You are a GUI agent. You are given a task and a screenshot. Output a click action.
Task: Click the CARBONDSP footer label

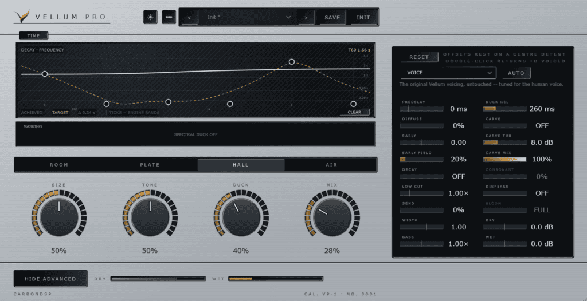(x=33, y=294)
